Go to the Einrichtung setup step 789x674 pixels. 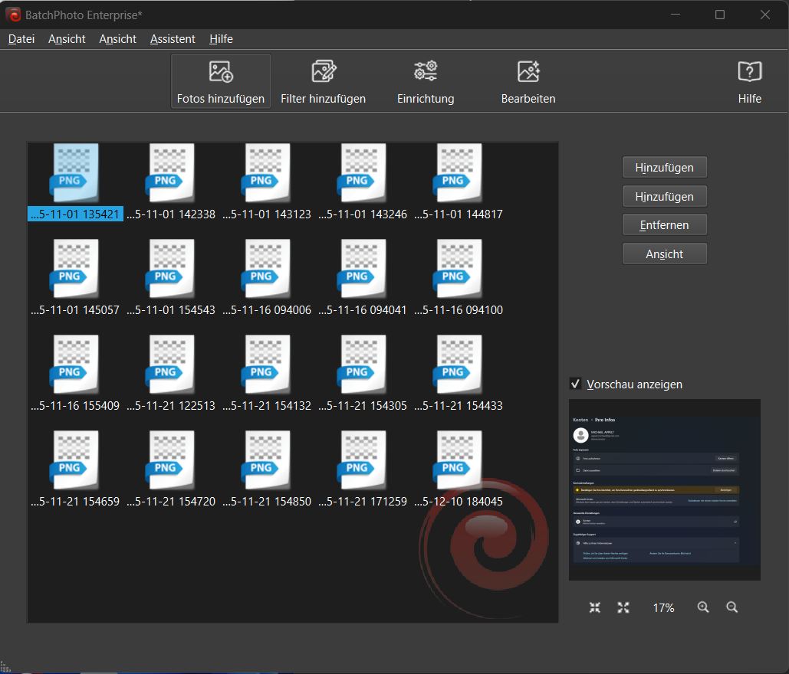[426, 81]
